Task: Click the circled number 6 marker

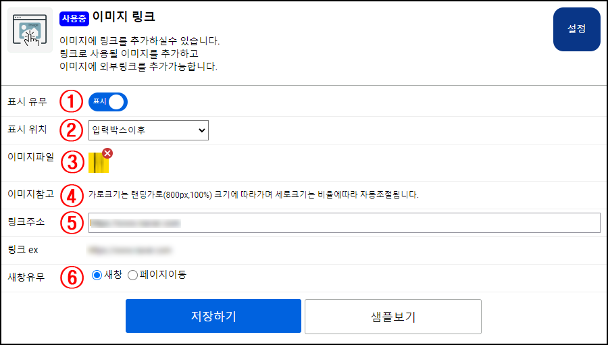Action: coord(70,277)
